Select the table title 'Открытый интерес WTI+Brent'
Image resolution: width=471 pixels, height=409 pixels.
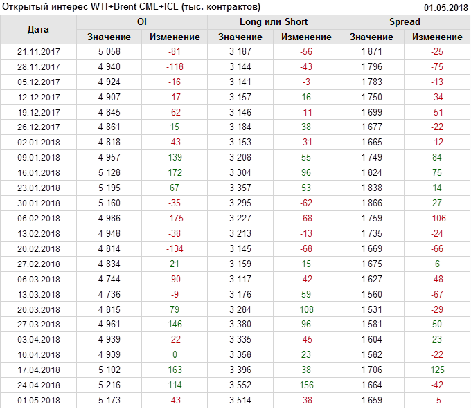[132, 7]
